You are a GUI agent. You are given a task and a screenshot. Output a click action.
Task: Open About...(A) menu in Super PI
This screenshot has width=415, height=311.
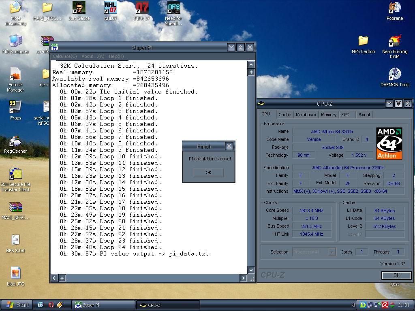point(93,56)
